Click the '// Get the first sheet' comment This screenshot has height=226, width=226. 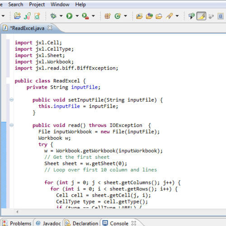[77, 157]
